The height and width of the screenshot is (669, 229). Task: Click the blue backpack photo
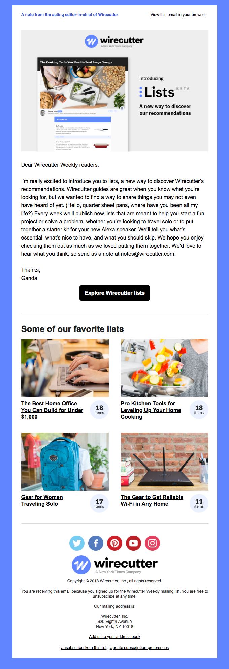[65, 461]
